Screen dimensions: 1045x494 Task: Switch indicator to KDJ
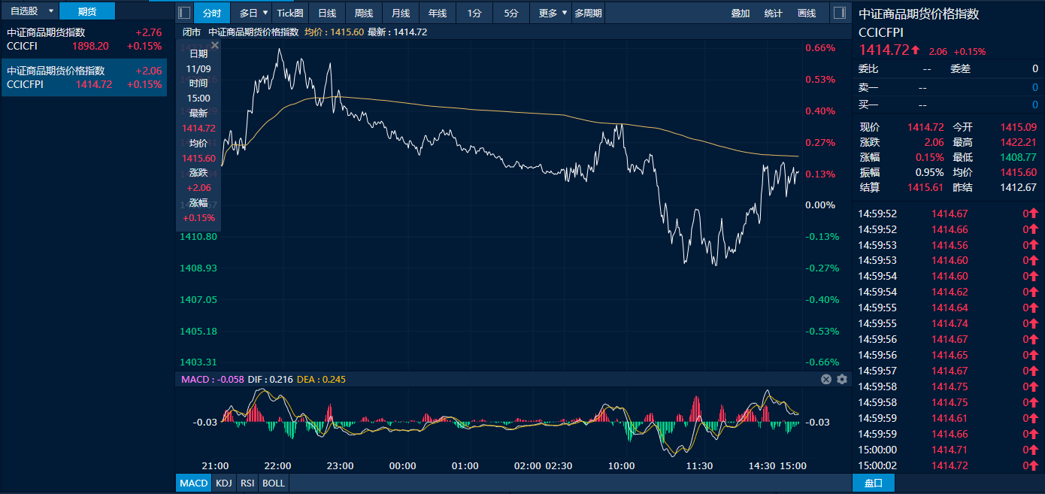(x=223, y=483)
